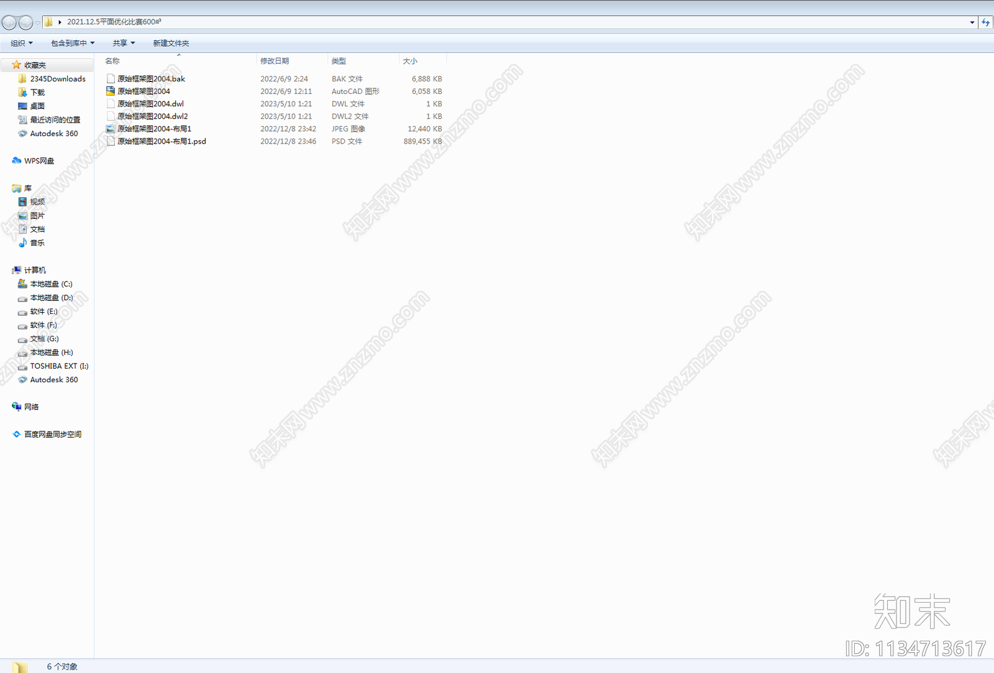Click the 新建文件夹 button
The height and width of the screenshot is (673, 994).
[171, 43]
